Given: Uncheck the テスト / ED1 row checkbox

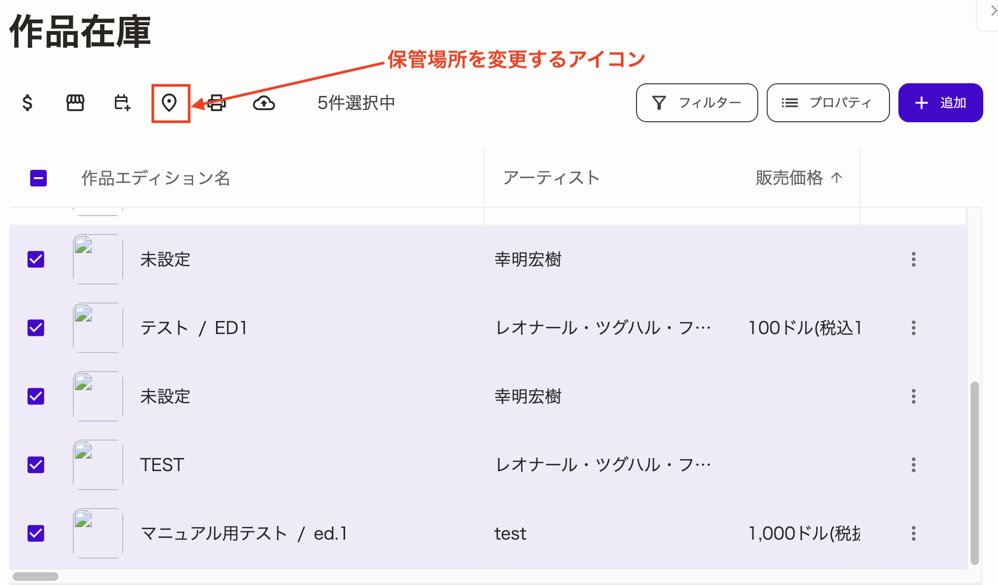Looking at the screenshot, I should [x=36, y=328].
